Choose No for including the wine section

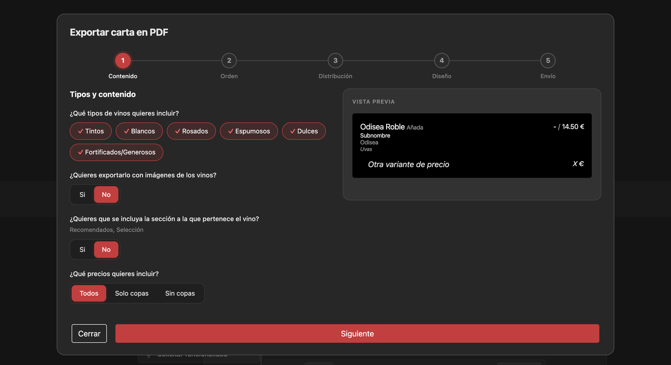pyautogui.click(x=106, y=250)
